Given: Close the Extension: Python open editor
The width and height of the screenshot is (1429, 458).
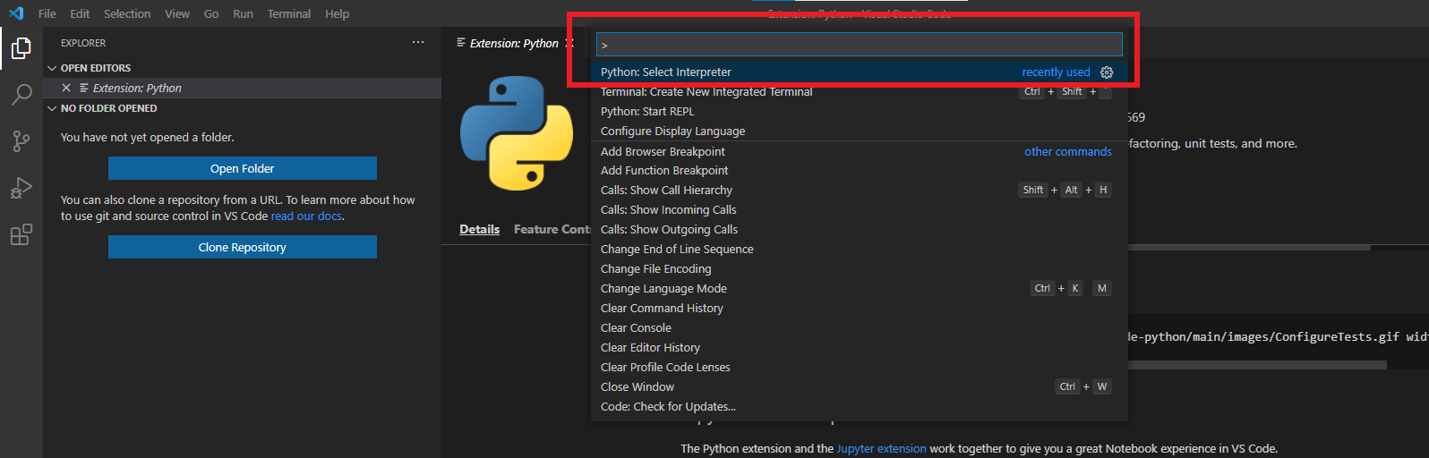Looking at the screenshot, I should [x=66, y=88].
